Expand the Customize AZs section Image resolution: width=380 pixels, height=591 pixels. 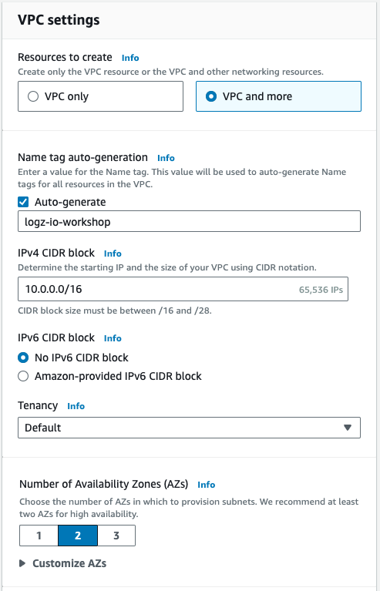click(x=63, y=563)
